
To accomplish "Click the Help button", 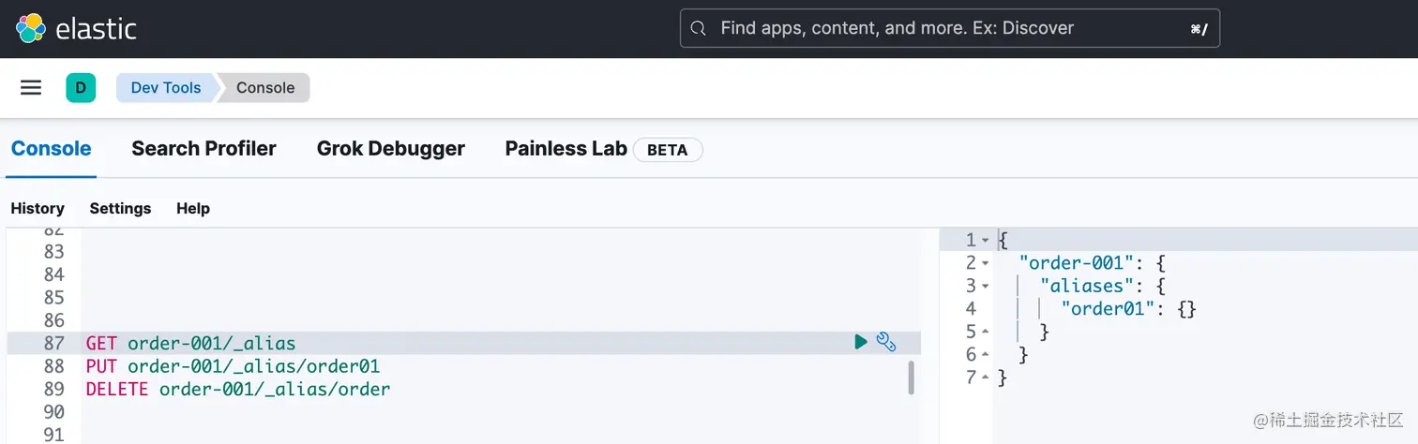I will coord(193,208).
